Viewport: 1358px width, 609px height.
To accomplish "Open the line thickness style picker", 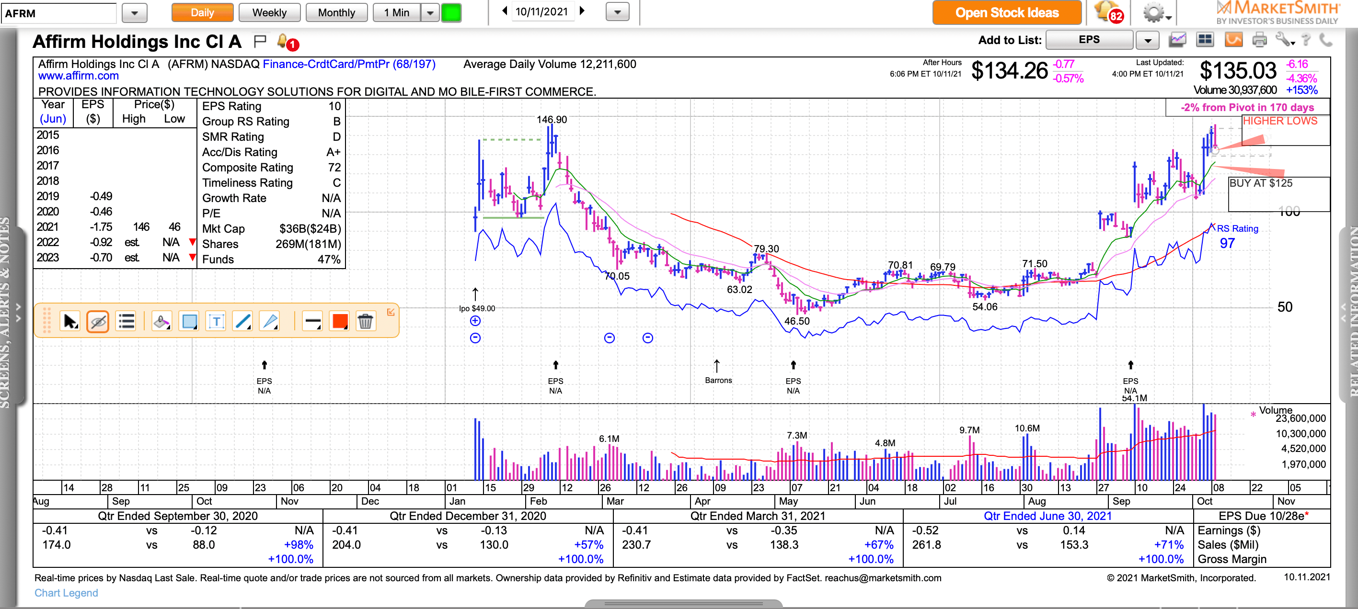I will point(312,321).
